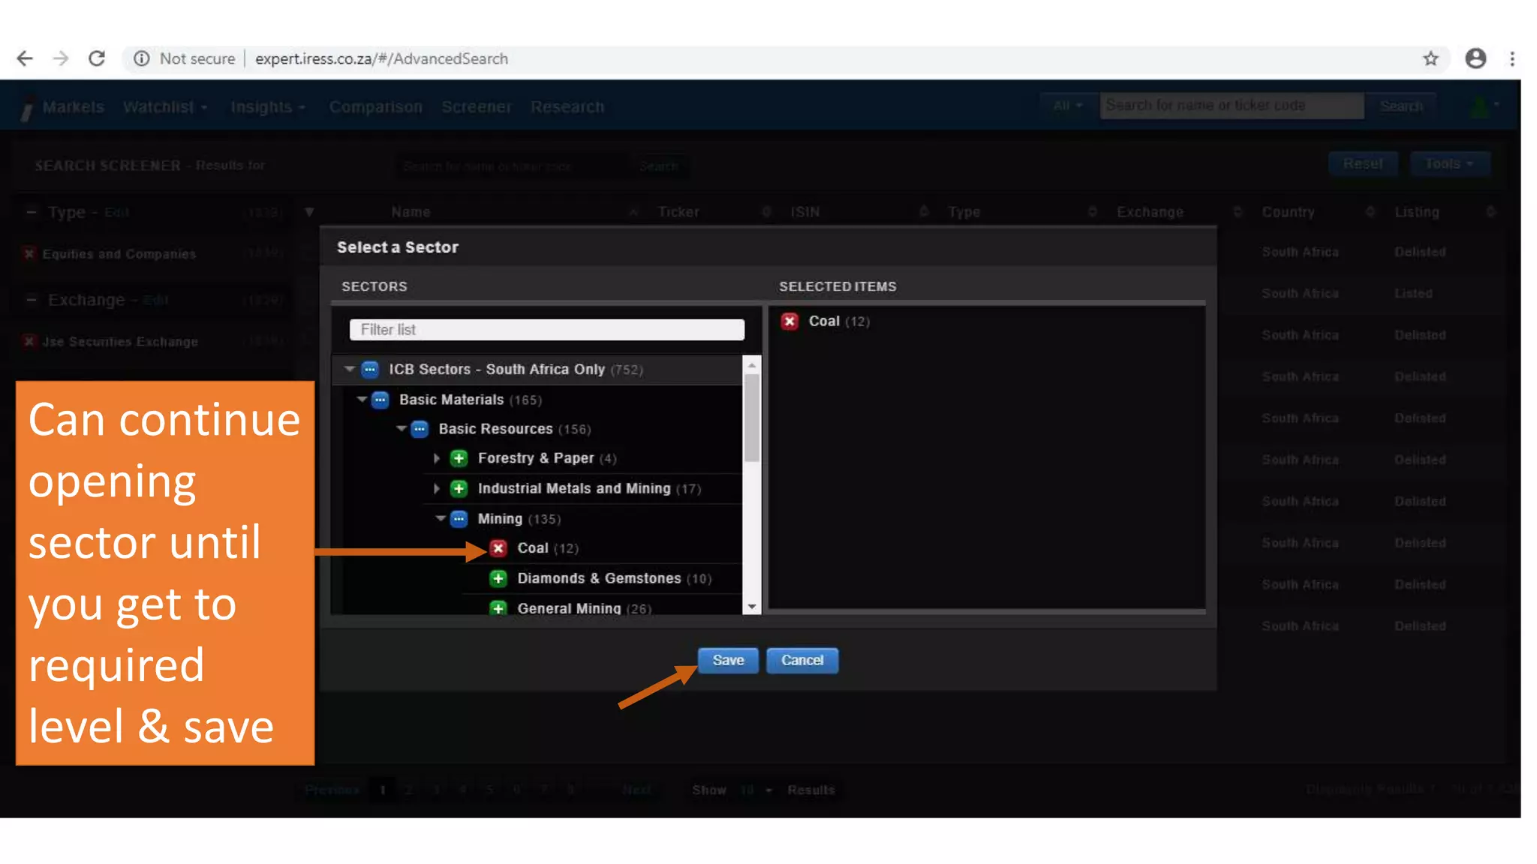Remove Jse Securities Exchange filter
The height and width of the screenshot is (864, 1537).
[29, 341]
